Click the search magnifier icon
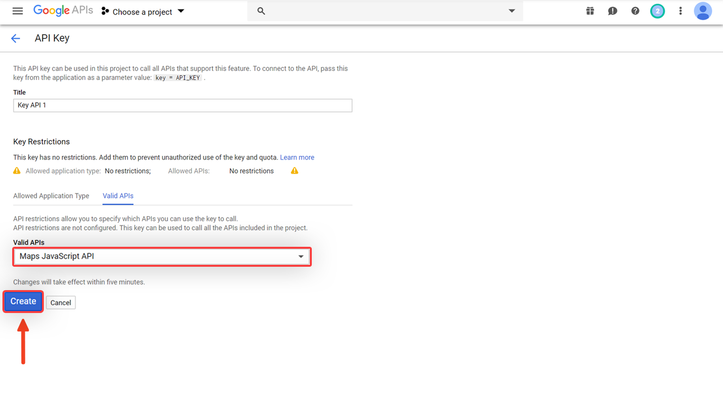 tap(261, 11)
